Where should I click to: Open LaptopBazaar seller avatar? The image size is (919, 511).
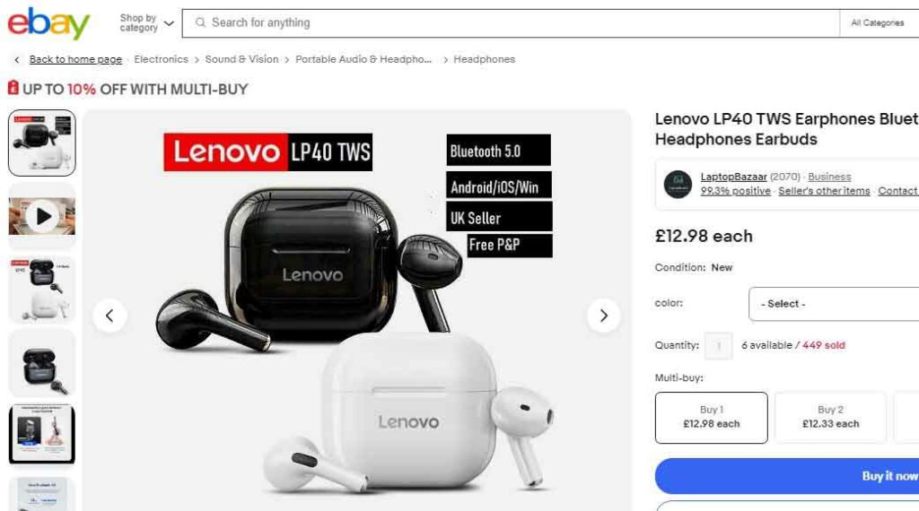[678, 185]
